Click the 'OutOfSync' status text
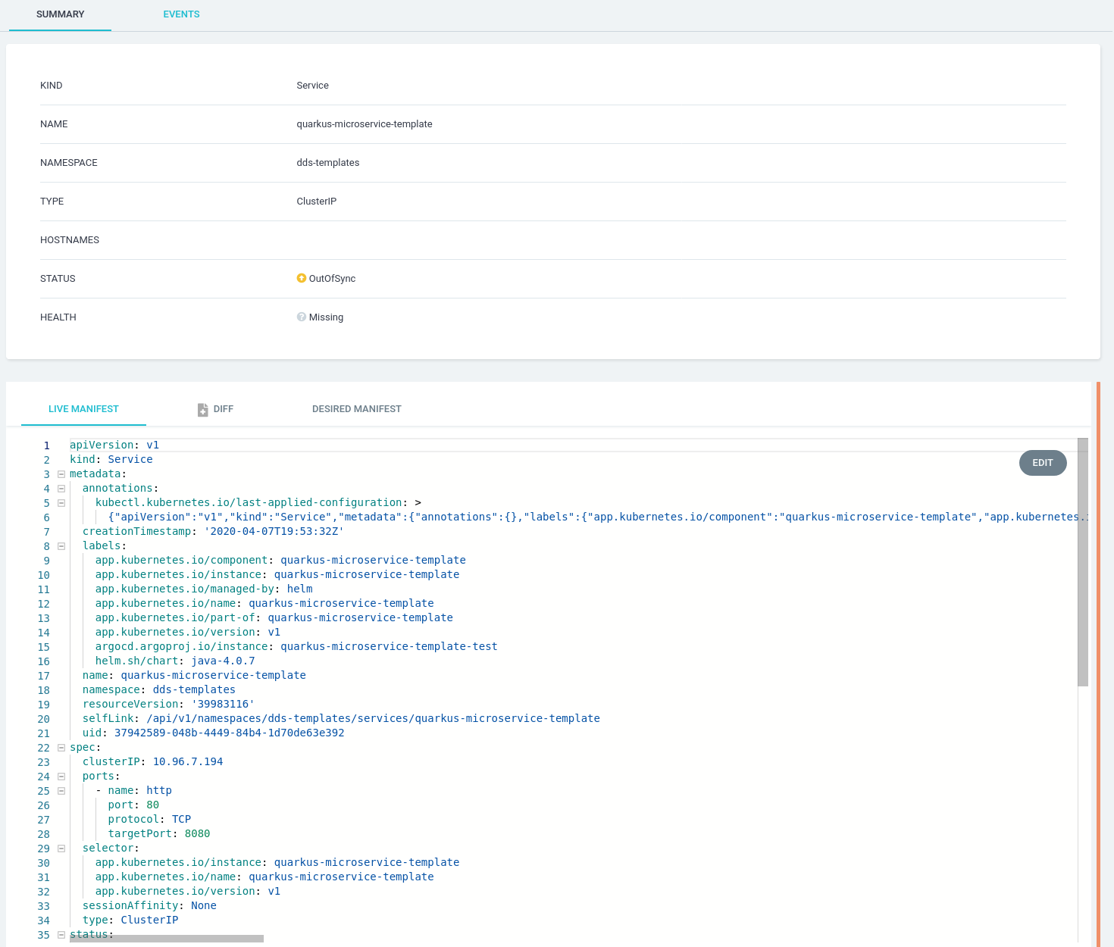 point(332,279)
